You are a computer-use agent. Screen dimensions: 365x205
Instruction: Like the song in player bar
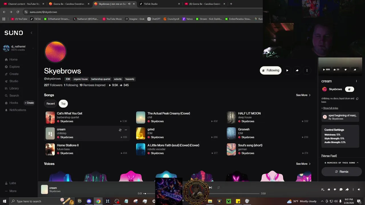click(329, 190)
